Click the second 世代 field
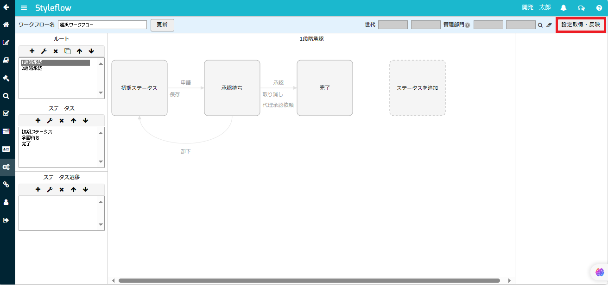The image size is (608, 285). coord(425,25)
